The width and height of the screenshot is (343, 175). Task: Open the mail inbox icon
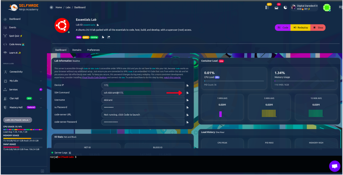click(x=276, y=8)
